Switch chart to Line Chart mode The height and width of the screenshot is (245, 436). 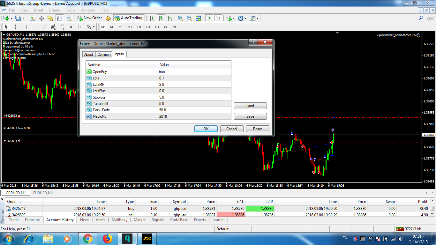point(170,18)
